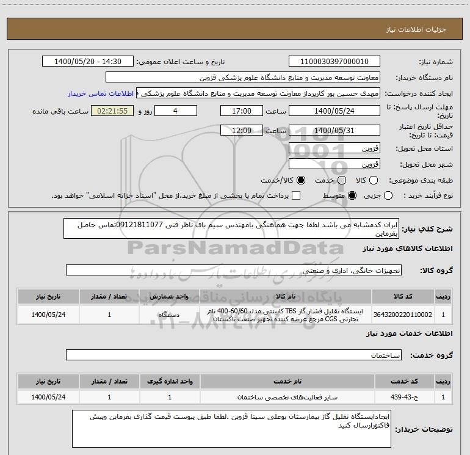Click the delivery city field قزوین
The image size is (470, 455).
point(334,164)
